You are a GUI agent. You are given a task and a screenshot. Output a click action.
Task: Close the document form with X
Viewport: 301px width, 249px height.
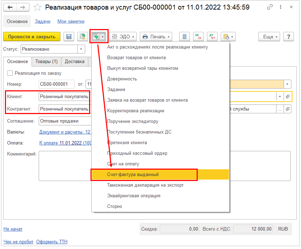(291, 7)
